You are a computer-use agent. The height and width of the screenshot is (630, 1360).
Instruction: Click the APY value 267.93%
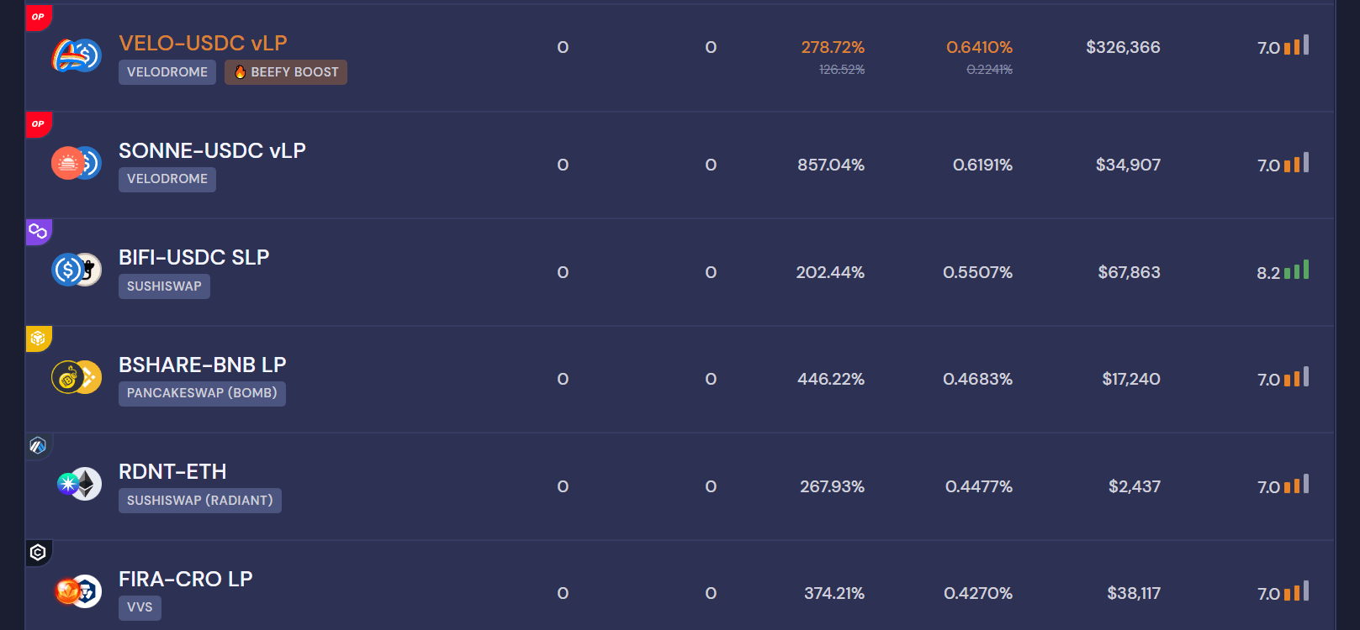tap(832, 486)
